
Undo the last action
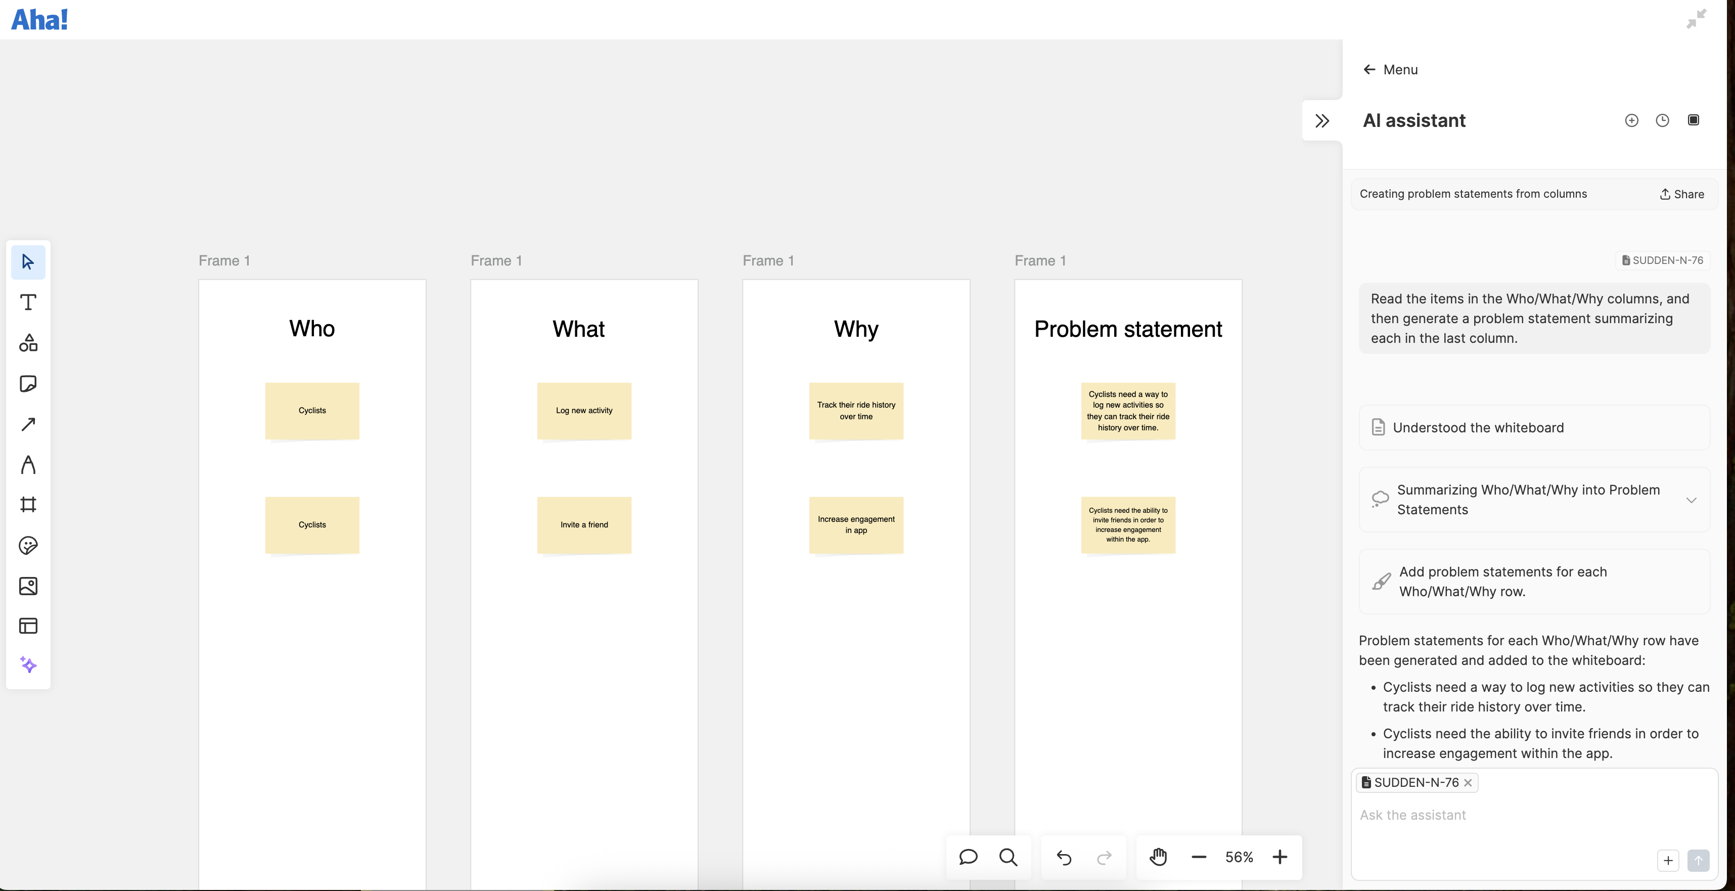tap(1064, 857)
